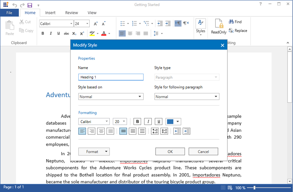Shrink font size in the ribbon
Viewport: 293px width, 192px height.
click(104, 24)
